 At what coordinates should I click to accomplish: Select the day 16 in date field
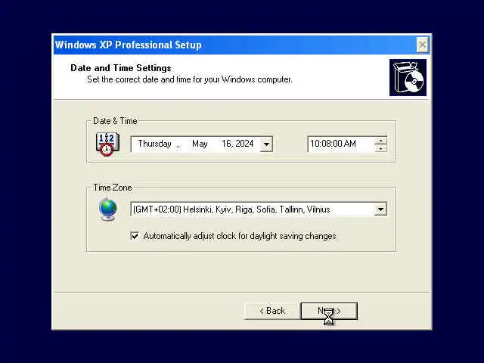pyautogui.click(x=226, y=144)
